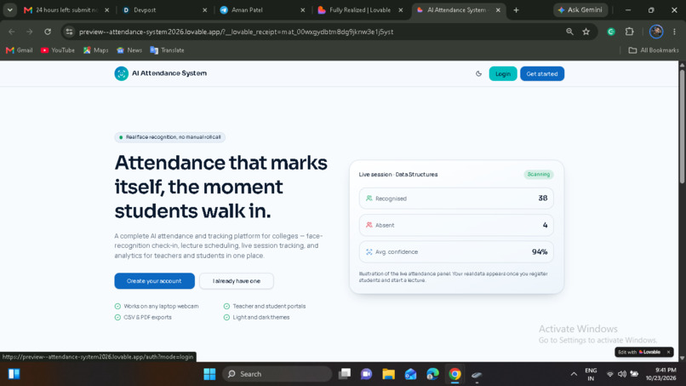
Task: Click the Avg. confidence row icon
Action: coord(369,252)
